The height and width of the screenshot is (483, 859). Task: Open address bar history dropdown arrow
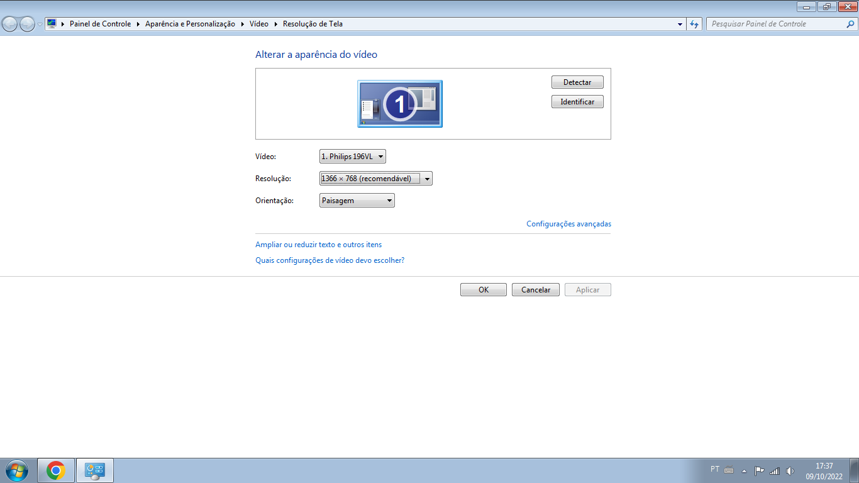click(680, 24)
